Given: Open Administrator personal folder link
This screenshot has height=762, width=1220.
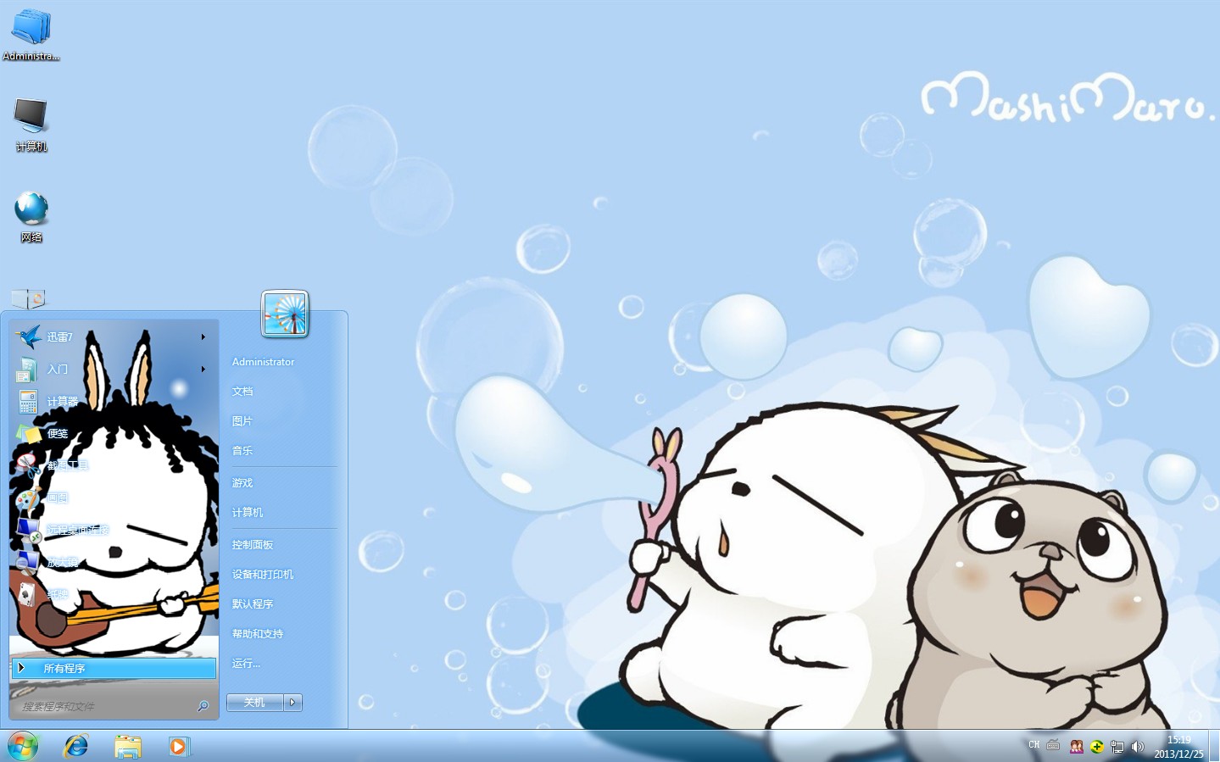Looking at the screenshot, I should pyautogui.click(x=264, y=362).
